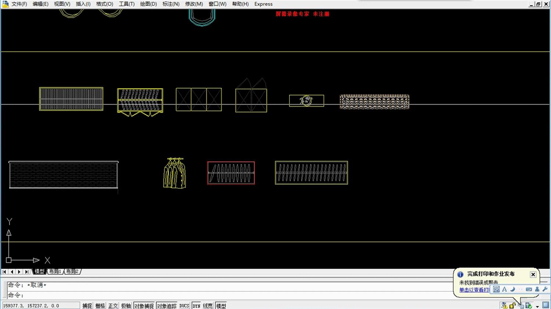Open the 修改(M) menu

click(x=194, y=4)
